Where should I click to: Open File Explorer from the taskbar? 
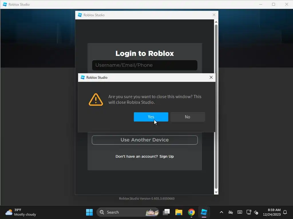tap(179, 212)
